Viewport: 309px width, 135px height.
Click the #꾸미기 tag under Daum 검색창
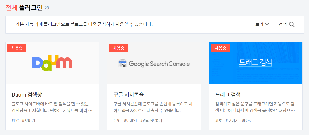tap(29, 121)
